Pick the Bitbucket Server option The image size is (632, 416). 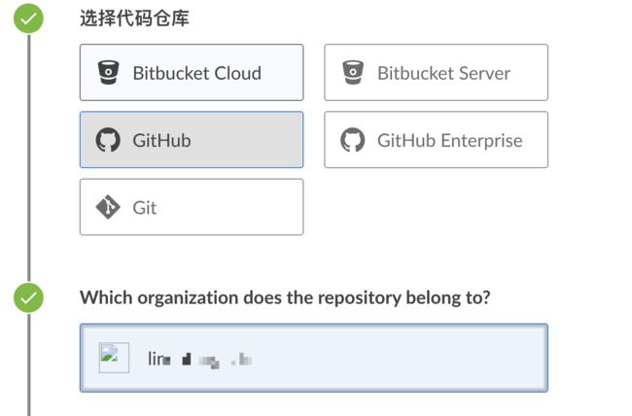click(437, 73)
